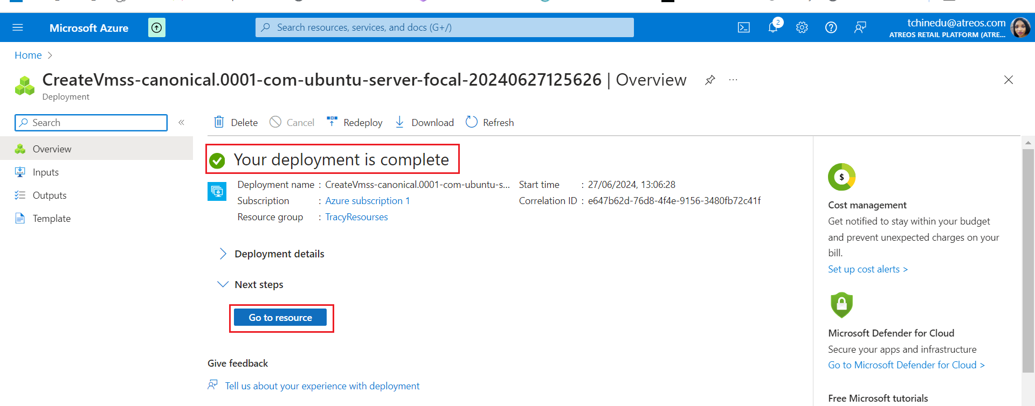Click the Free Microsoft tutorials heading
The image size is (1035, 406).
[x=878, y=398]
